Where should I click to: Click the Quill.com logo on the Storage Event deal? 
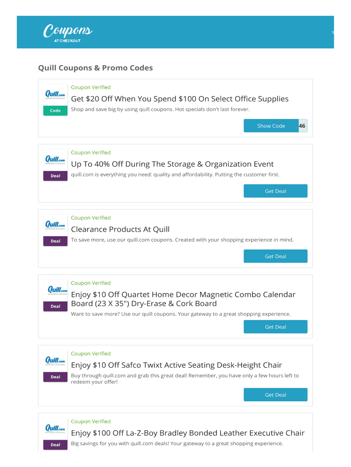pyautogui.click(x=55, y=160)
